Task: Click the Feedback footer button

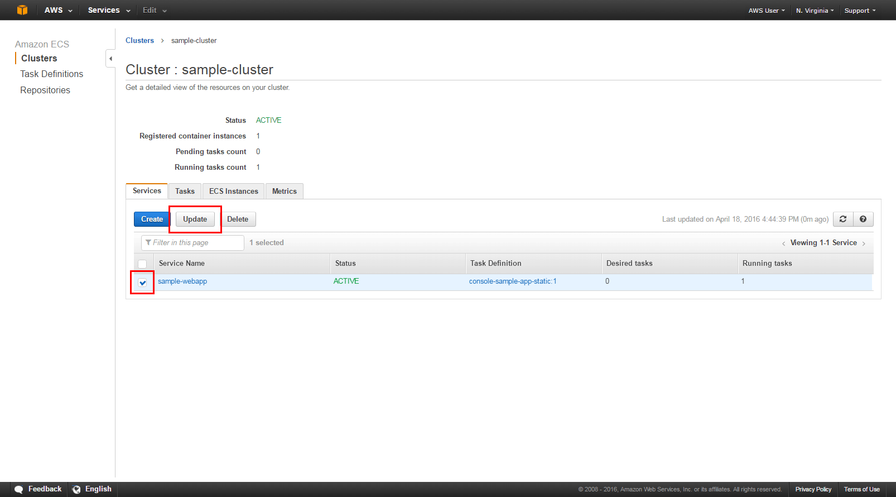Action: coord(38,489)
